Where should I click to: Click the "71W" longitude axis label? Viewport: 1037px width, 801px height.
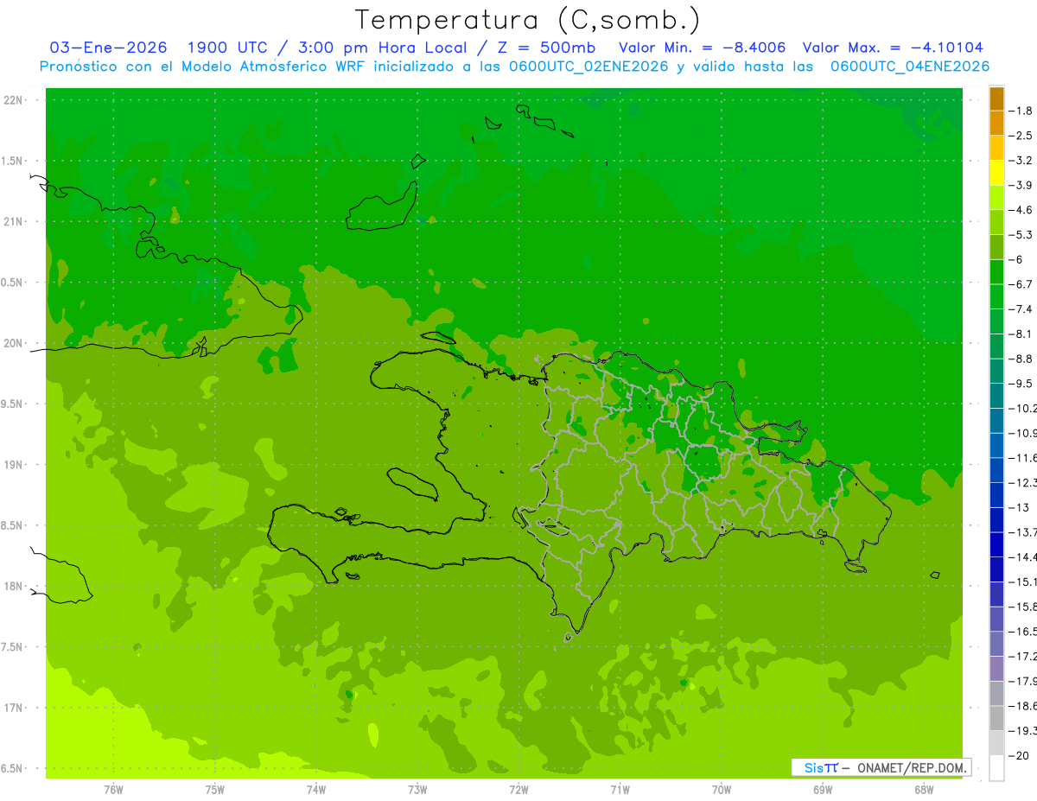tap(620, 790)
